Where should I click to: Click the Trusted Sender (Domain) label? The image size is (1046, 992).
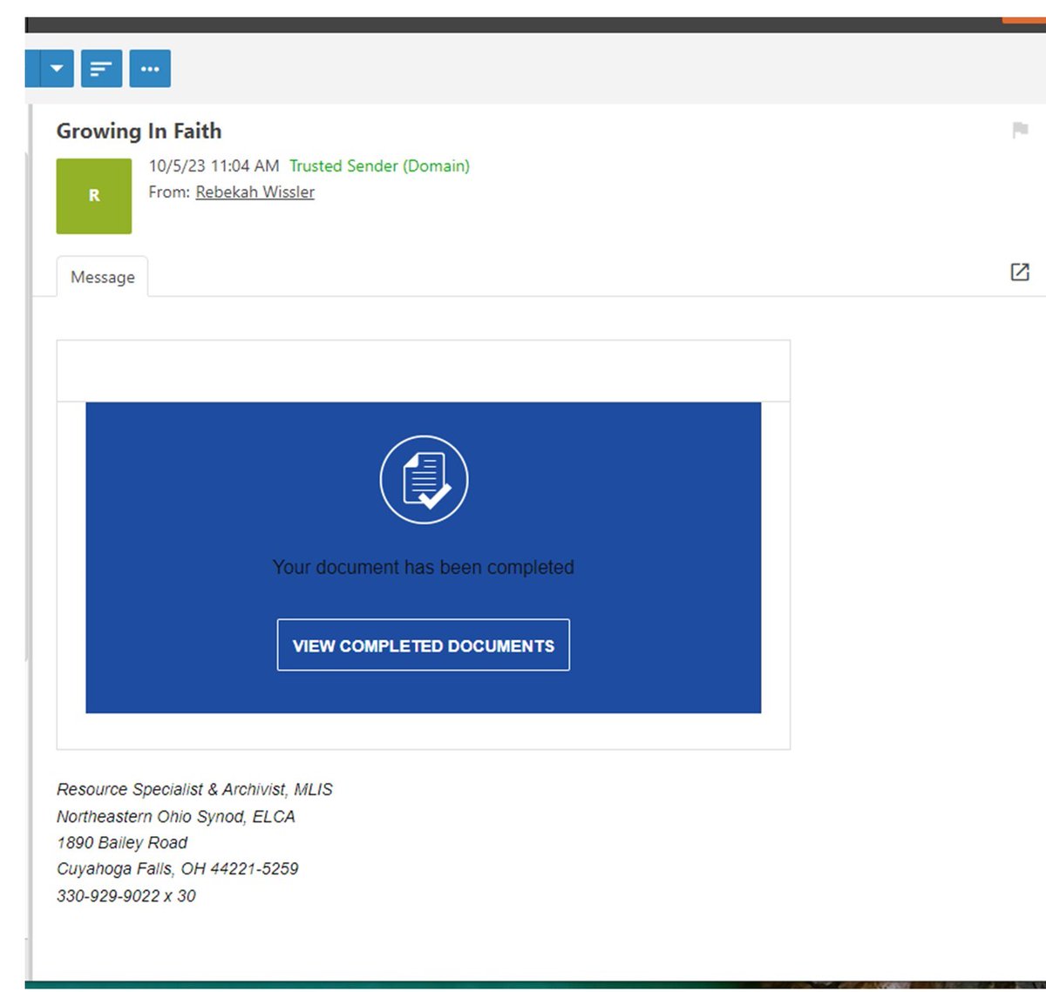(x=379, y=165)
